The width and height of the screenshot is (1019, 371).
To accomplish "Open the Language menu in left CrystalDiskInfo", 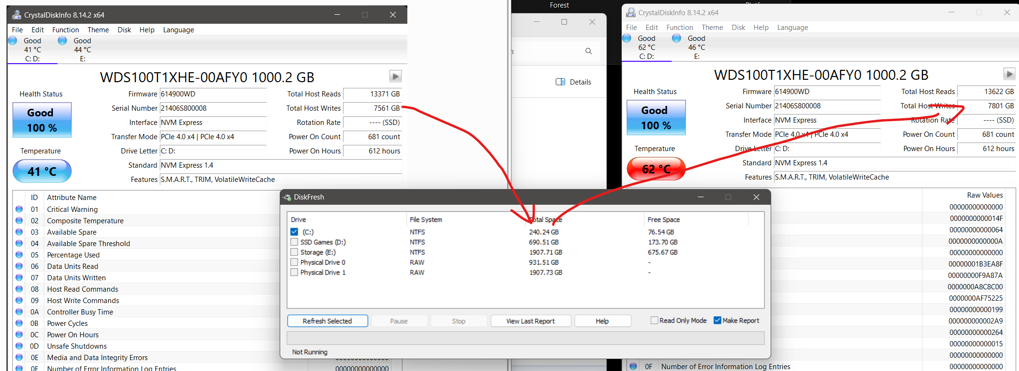I will click(x=178, y=30).
